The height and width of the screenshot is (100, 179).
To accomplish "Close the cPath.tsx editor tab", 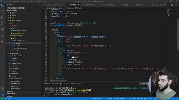I will pos(78,5).
